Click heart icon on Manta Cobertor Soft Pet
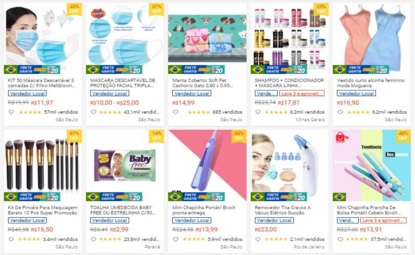The width and height of the screenshot is (415, 255). pos(176,112)
